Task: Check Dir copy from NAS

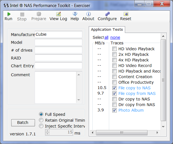Action: 114,105
